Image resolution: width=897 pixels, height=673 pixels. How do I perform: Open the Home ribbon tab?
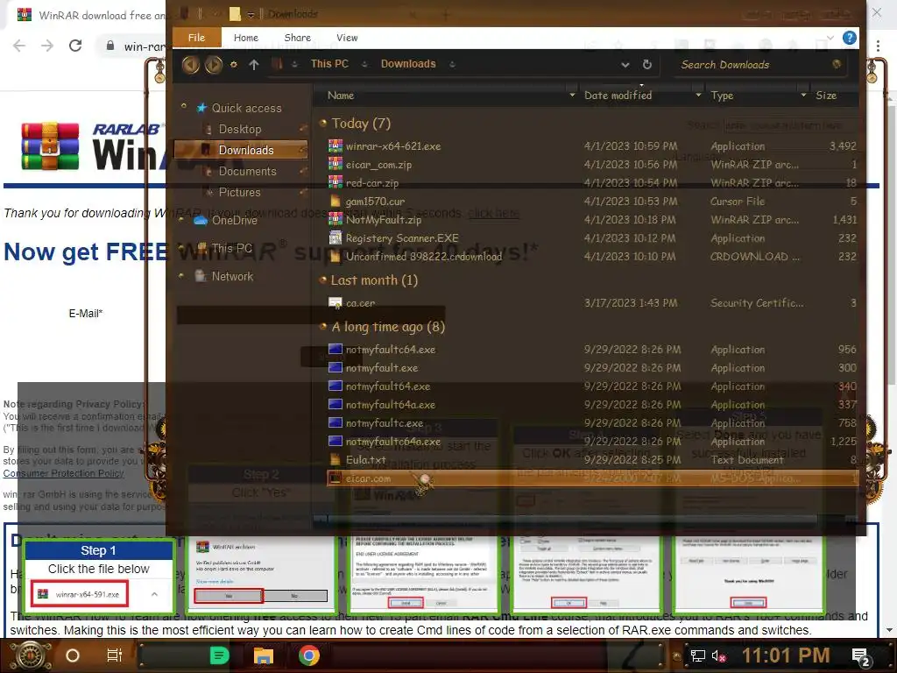pos(246,38)
